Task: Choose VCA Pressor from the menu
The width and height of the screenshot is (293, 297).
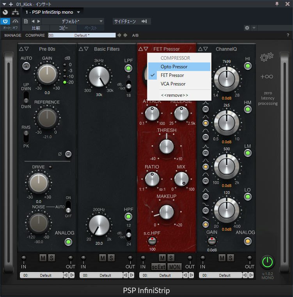Action: 179,84
